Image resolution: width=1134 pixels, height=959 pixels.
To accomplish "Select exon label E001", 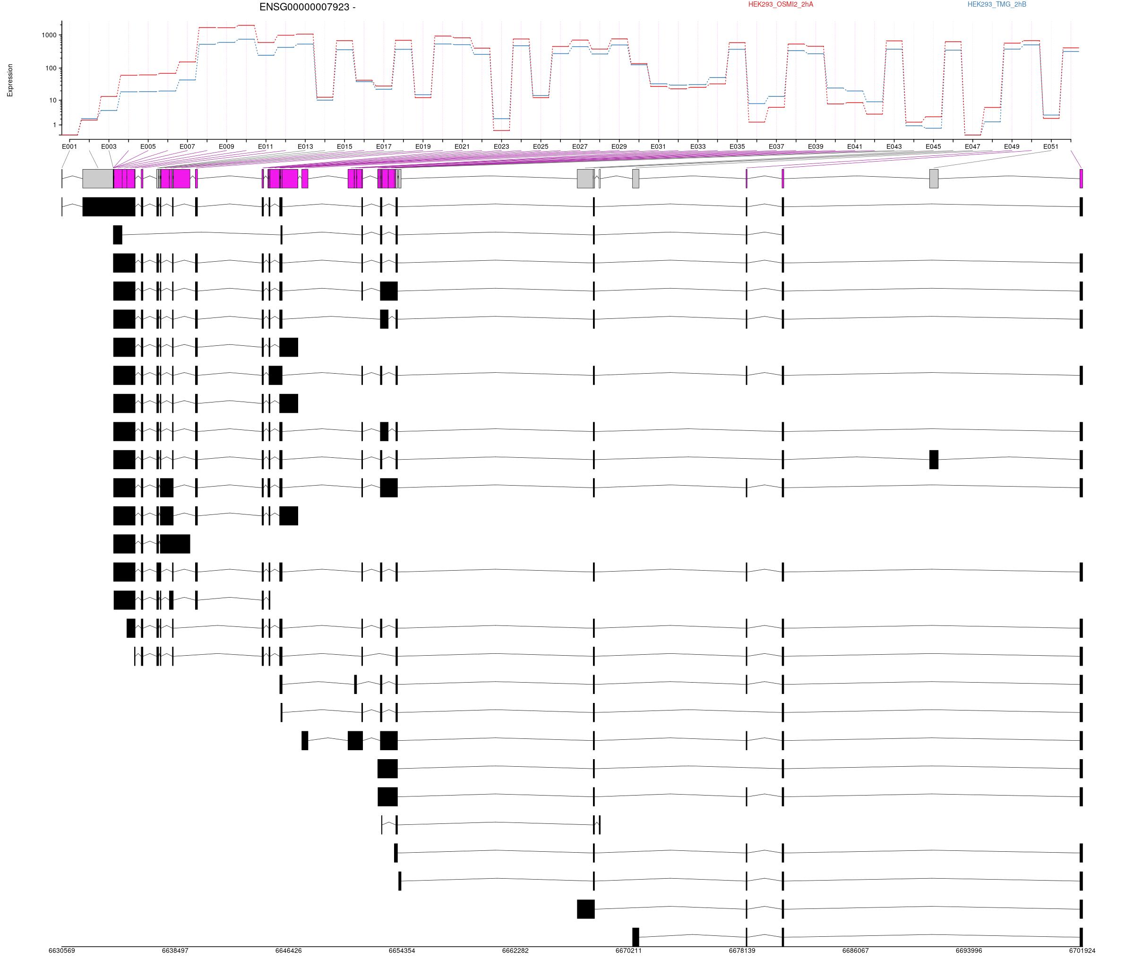I will tap(69, 147).
